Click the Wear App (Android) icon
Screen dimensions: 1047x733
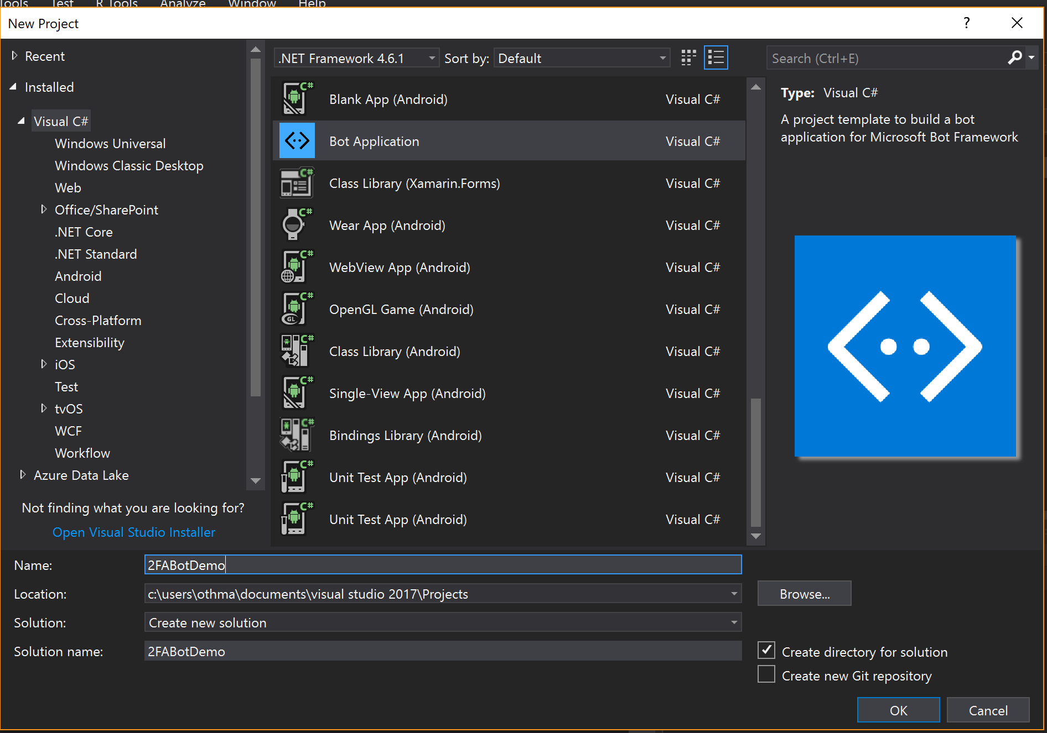(296, 224)
